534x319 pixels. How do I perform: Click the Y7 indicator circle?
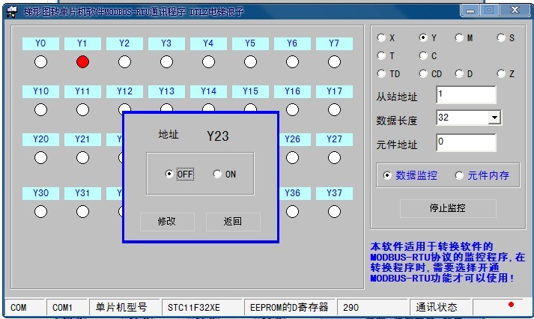[334, 61]
